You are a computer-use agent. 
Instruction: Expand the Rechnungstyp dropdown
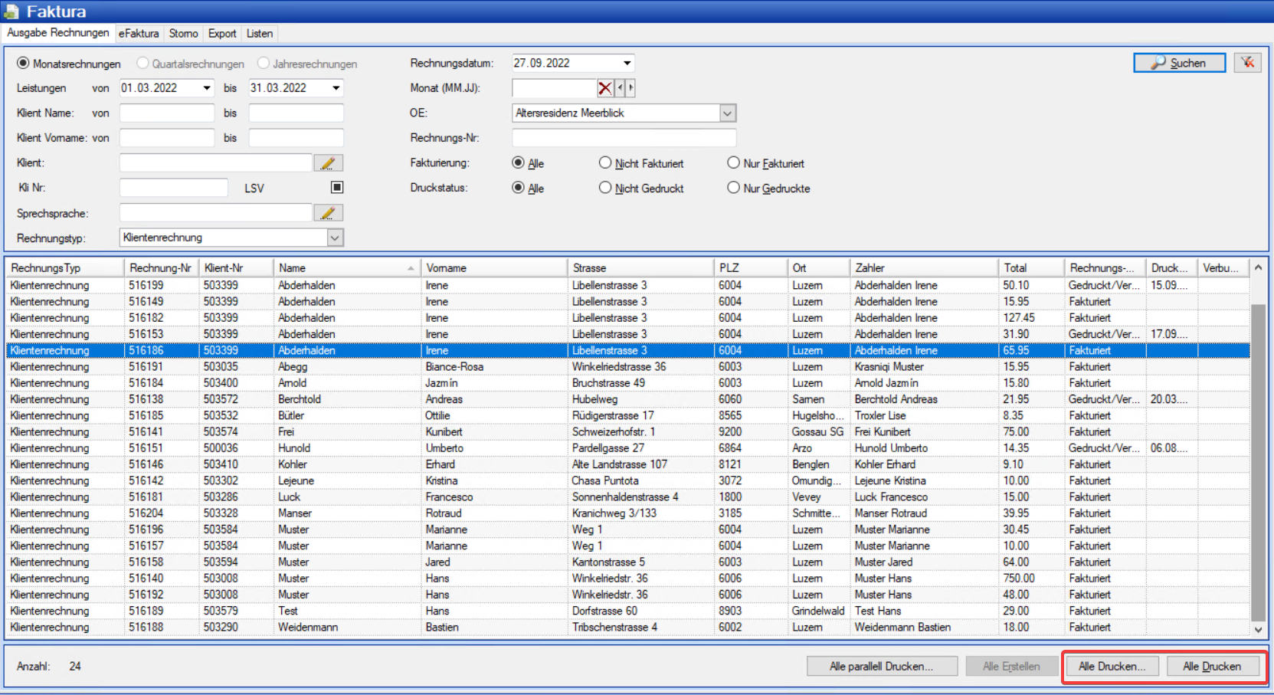coord(335,238)
